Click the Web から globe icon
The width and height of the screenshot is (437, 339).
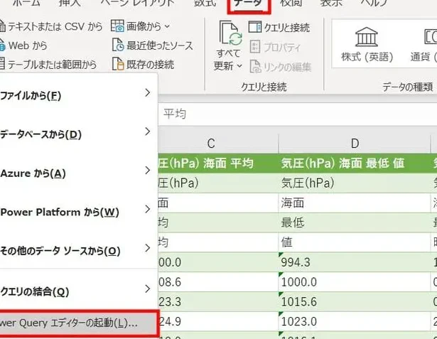click(x=3, y=45)
